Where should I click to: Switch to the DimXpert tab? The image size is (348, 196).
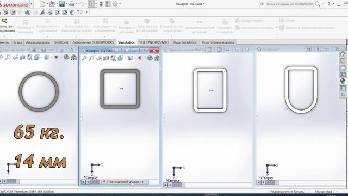pyautogui.click(x=61, y=42)
